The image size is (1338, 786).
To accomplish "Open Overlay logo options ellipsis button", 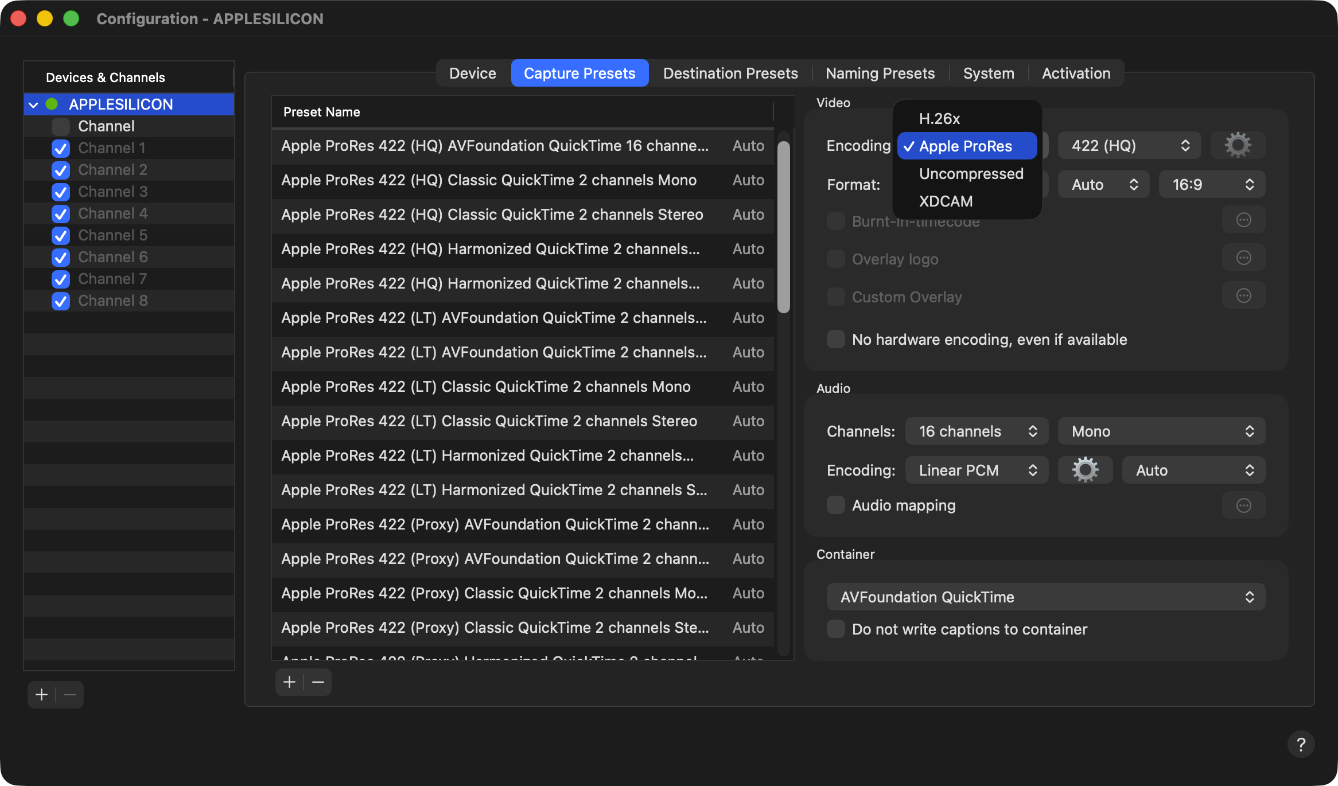I will point(1243,258).
